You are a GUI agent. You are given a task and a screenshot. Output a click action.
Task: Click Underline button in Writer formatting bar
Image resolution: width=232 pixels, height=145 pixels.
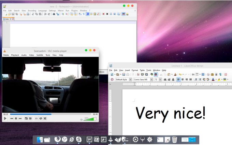pyautogui.click(x=173, y=79)
